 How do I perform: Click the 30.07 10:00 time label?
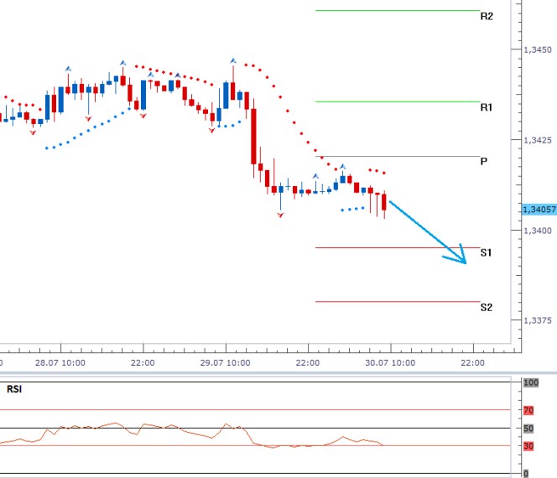coord(390,363)
